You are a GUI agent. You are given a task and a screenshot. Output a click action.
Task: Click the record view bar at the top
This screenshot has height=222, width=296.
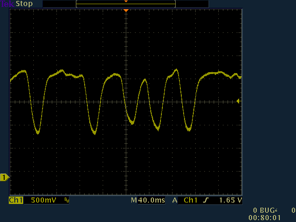126,4
